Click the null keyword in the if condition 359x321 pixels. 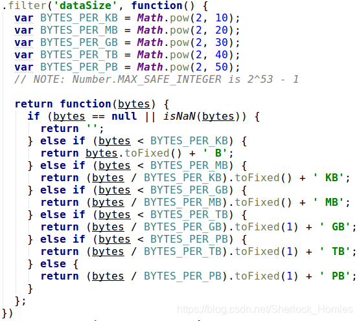(x=124, y=116)
